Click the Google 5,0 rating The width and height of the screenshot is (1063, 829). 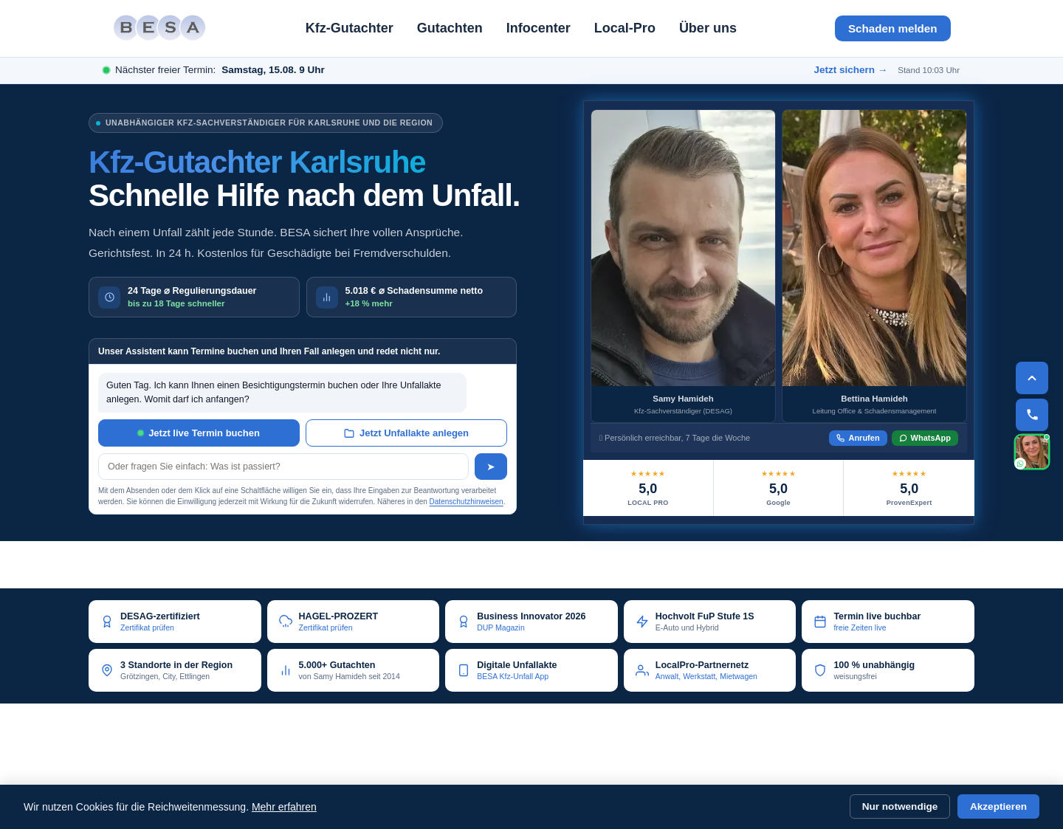coord(778,488)
